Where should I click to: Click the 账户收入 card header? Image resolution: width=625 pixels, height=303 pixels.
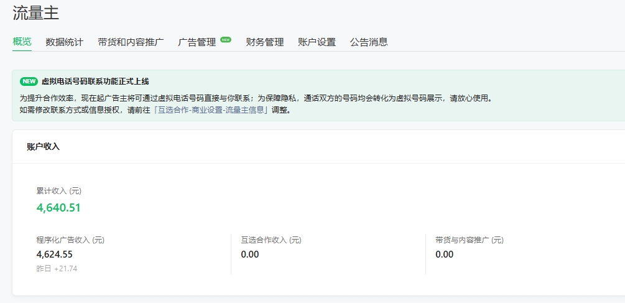pos(43,147)
